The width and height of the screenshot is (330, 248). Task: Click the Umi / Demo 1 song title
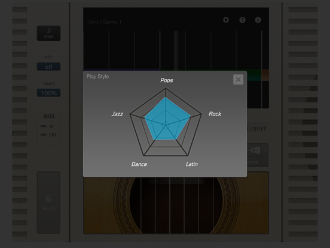coord(105,22)
